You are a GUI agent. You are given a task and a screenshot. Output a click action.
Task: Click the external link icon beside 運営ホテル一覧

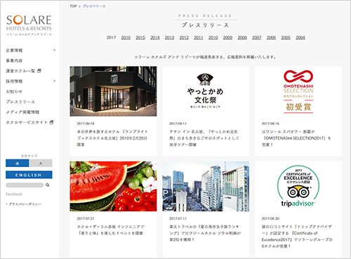click(x=39, y=71)
